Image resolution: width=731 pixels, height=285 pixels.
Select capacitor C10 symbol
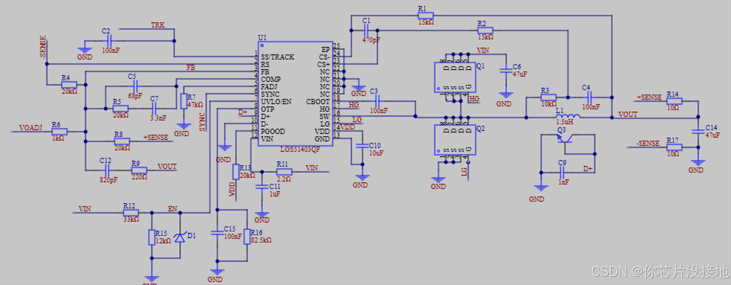coord(362,145)
